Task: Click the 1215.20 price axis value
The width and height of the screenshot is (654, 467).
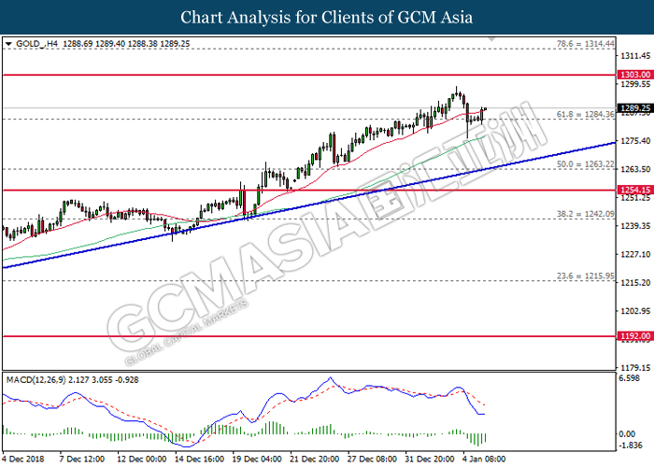Action: click(635, 283)
